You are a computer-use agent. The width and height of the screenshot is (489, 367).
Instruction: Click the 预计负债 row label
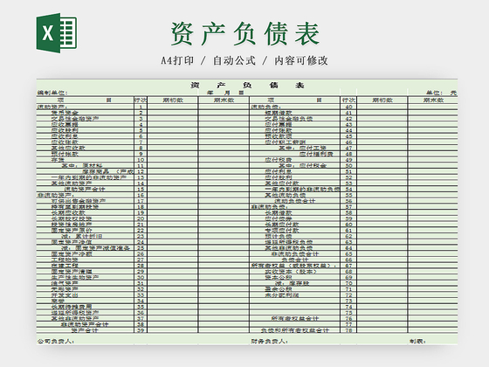click(279, 236)
